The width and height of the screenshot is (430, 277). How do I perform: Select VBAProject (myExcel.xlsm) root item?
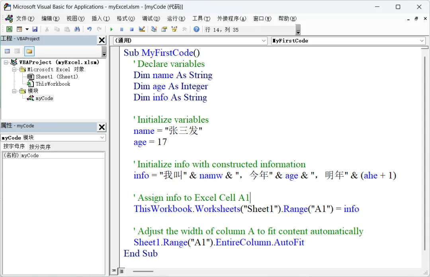pyautogui.click(x=59, y=62)
